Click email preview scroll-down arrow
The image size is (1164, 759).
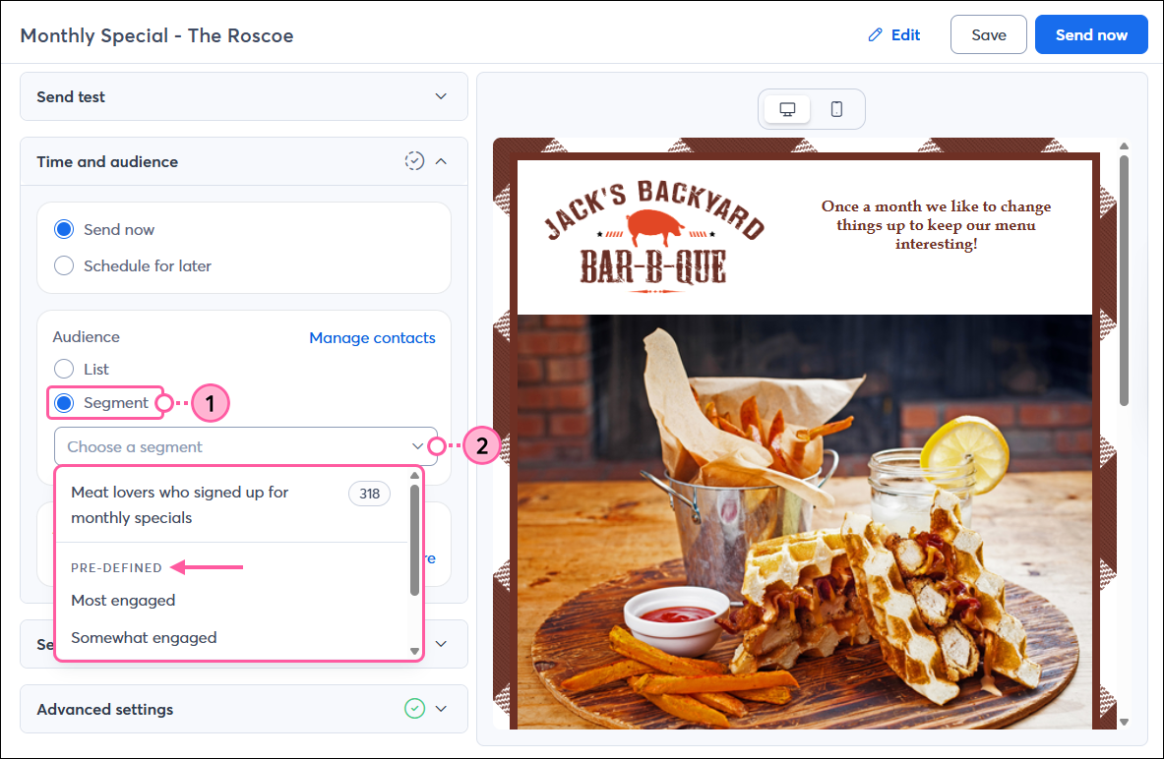(1124, 722)
